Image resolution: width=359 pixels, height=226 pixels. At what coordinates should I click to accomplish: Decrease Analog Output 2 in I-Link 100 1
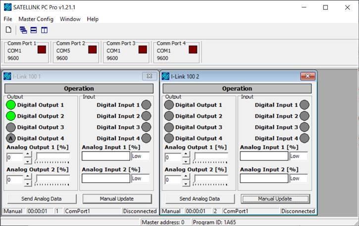(28, 183)
